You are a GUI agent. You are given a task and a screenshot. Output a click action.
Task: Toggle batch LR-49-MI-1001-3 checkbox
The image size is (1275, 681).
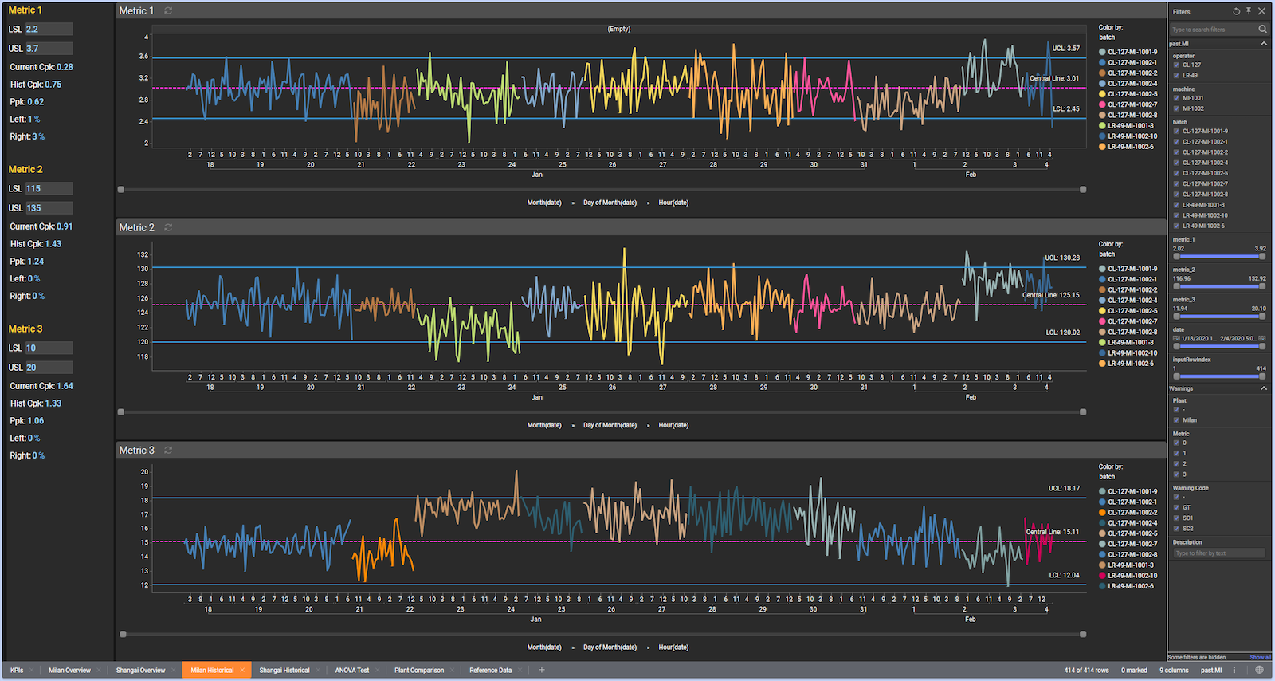(1176, 205)
